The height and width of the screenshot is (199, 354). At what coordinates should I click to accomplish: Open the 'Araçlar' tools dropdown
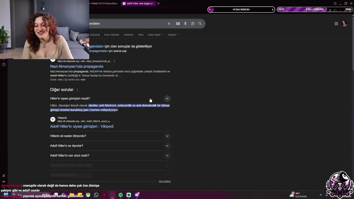173,35
